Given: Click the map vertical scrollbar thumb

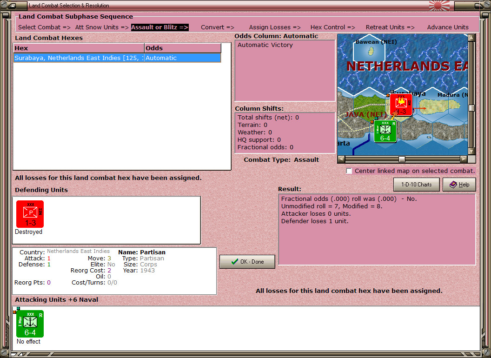Looking at the screenshot, I should [x=471, y=108].
